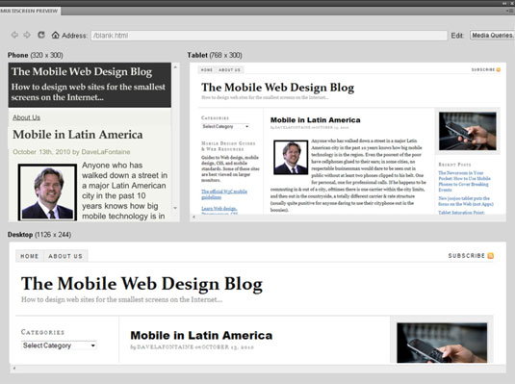Screen dimensions: 515x384
Task: Click author portrait in Phone preview
Action: (x=47, y=192)
